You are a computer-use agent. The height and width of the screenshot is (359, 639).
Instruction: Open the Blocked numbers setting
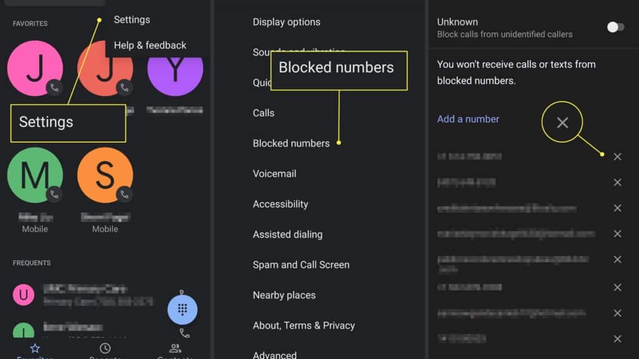point(291,143)
